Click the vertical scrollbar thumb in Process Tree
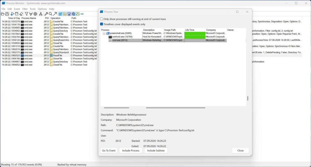This screenshot has height=167, width=311. pos(248,98)
